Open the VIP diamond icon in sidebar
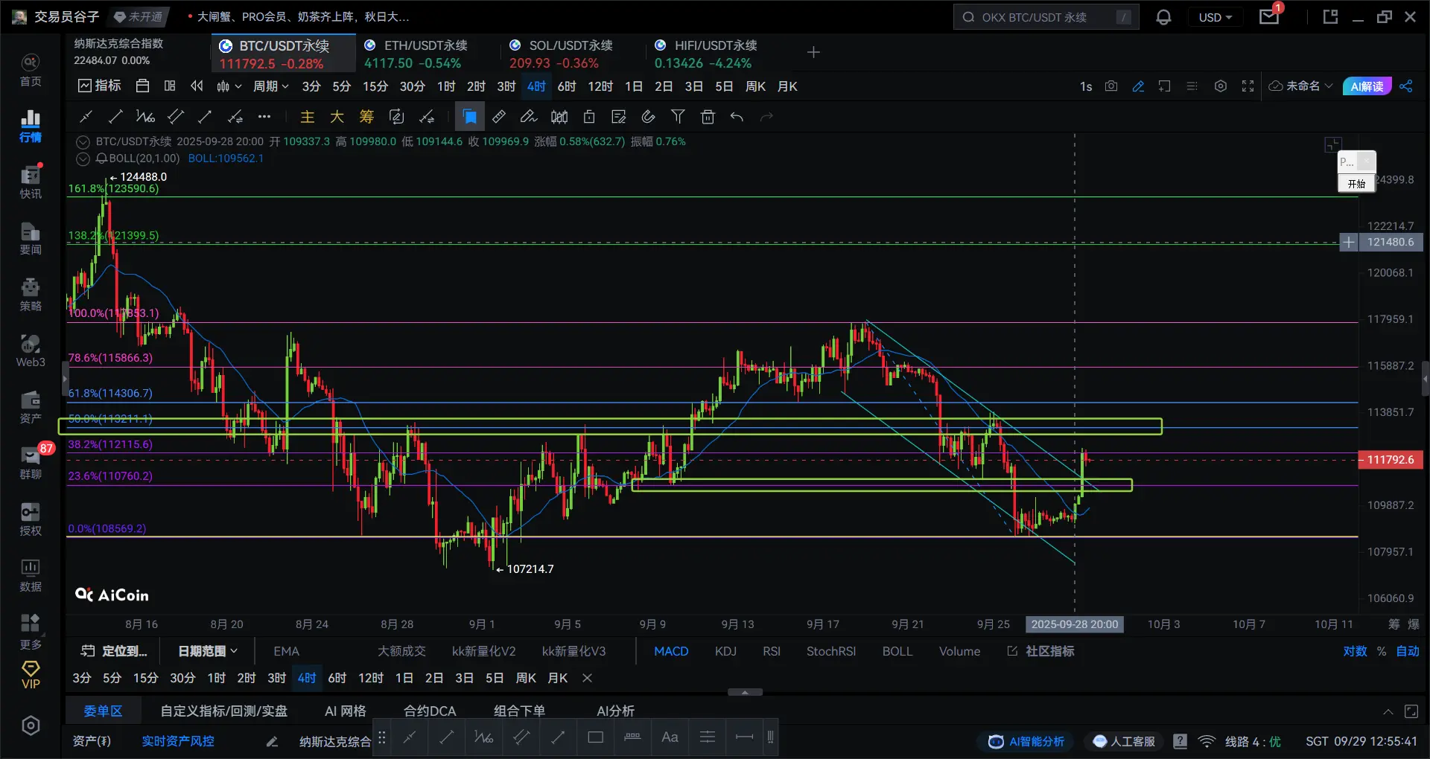This screenshot has width=1430, height=759. (x=31, y=675)
